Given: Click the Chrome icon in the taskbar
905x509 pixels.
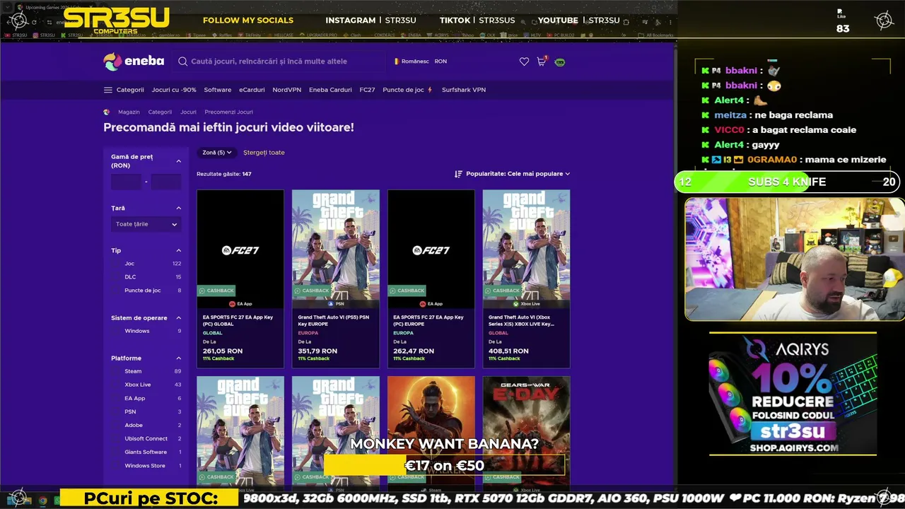Looking at the screenshot, I should pos(42,500).
